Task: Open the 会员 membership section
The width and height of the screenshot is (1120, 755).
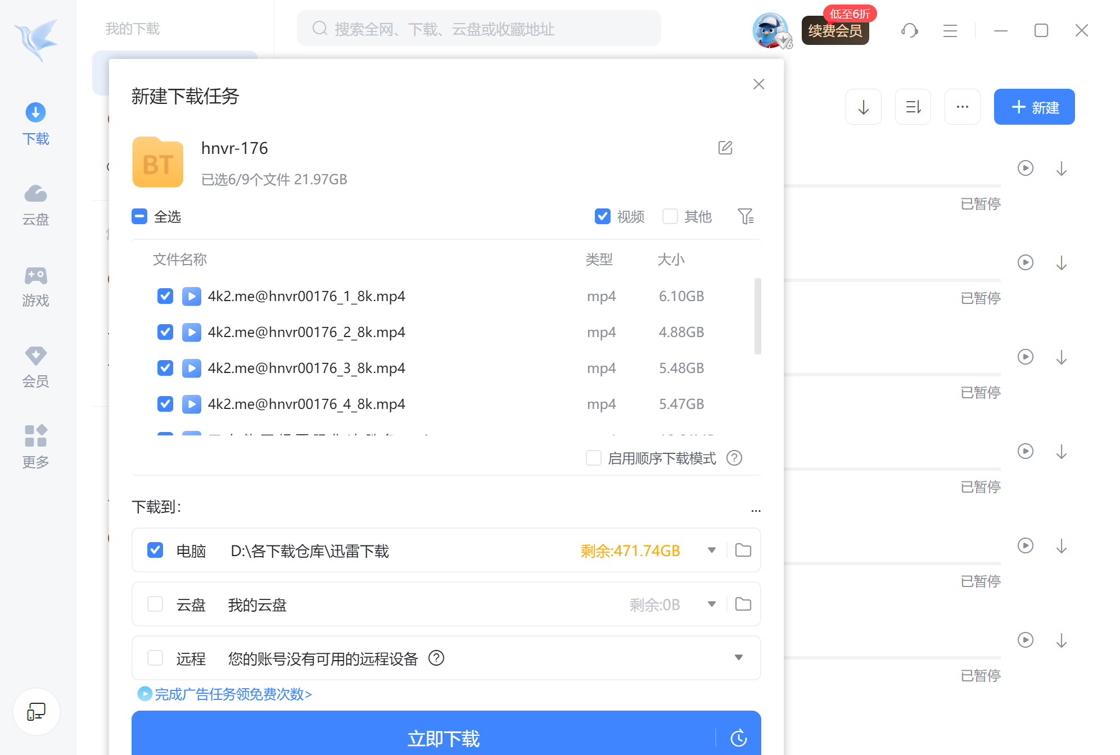Action: (x=35, y=367)
